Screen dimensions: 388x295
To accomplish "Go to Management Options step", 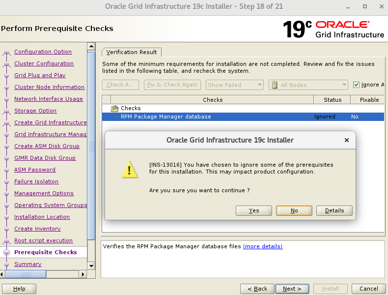I will [x=44, y=193].
